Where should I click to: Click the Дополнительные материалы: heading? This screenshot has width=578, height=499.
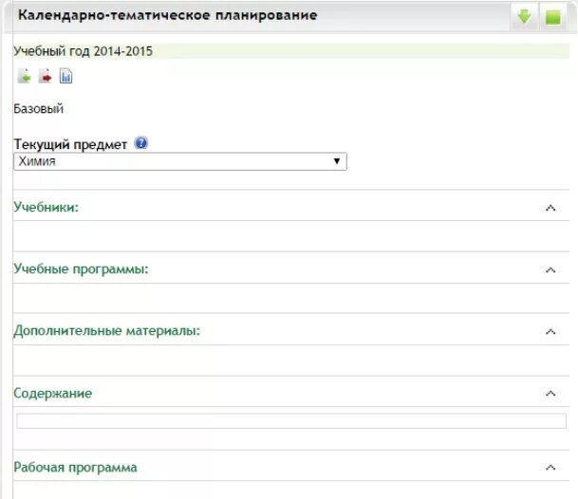pyautogui.click(x=106, y=331)
